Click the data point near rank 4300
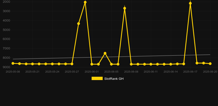218x106 pixels. (x=79, y=24)
